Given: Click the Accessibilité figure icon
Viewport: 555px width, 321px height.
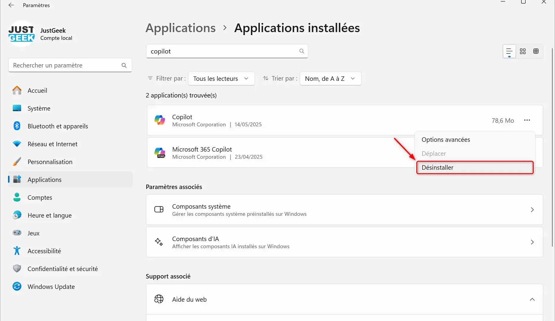Looking at the screenshot, I should 17,251.
